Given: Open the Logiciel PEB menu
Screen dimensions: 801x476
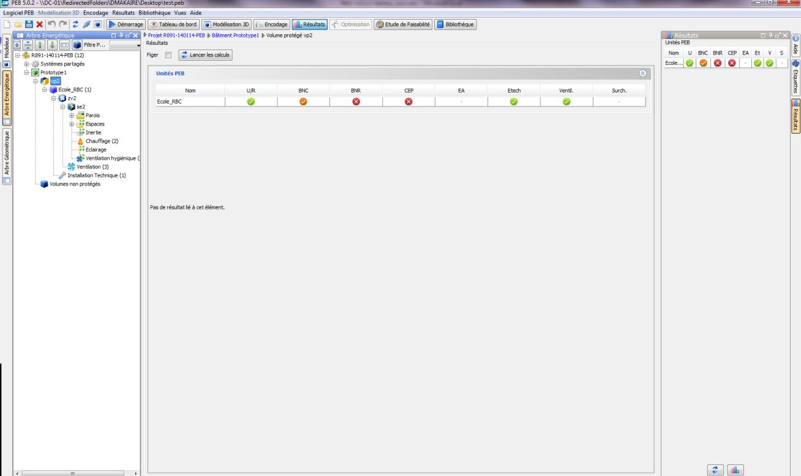Looking at the screenshot, I should pyautogui.click(x=18, y=12).
